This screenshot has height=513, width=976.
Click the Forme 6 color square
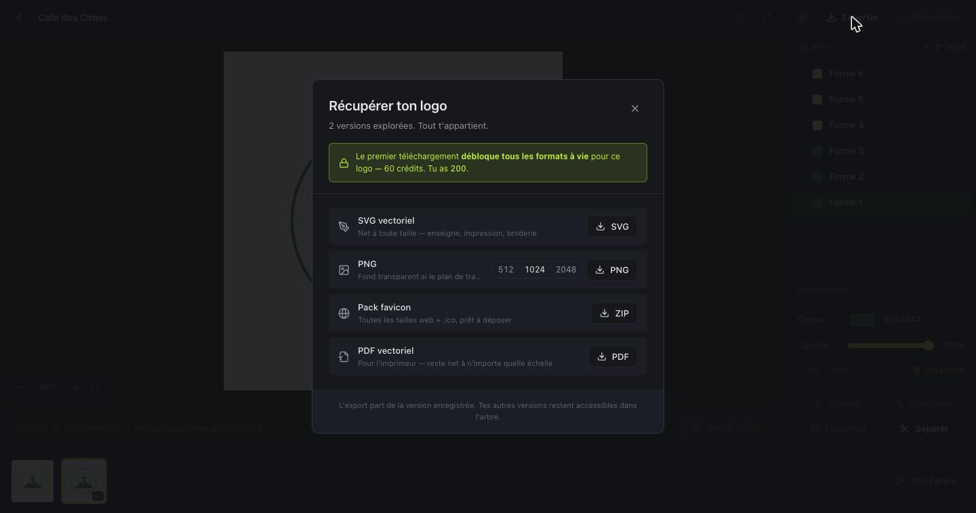point(817,74)
